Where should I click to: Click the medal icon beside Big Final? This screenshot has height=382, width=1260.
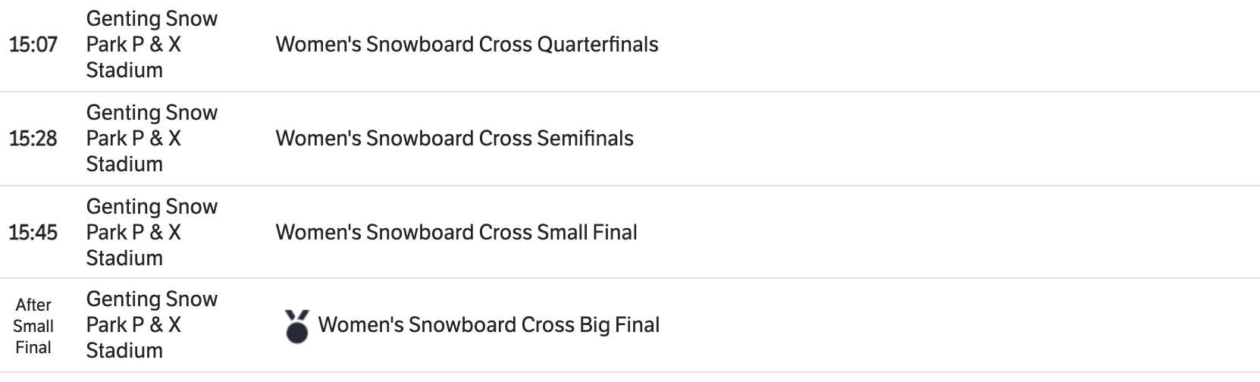click(296, 326)
